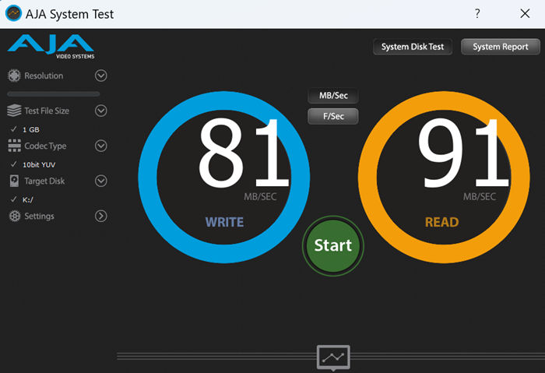Start the disk test
Viewport: 545px width, 373px height.
(x=333, y=245)
